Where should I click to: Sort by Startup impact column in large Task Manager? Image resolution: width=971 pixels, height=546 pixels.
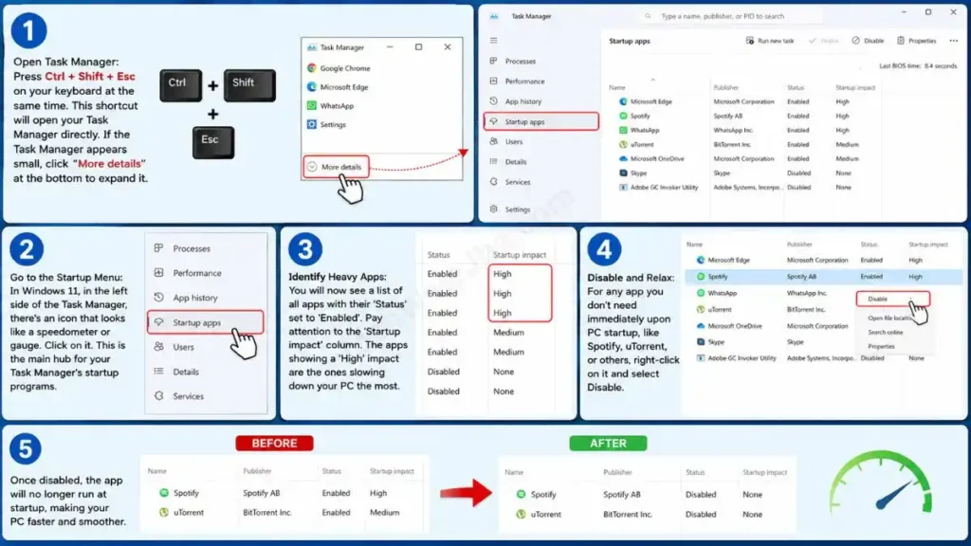coord(855,88)
